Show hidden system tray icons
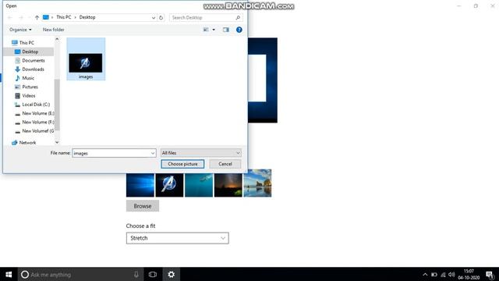 425,274
